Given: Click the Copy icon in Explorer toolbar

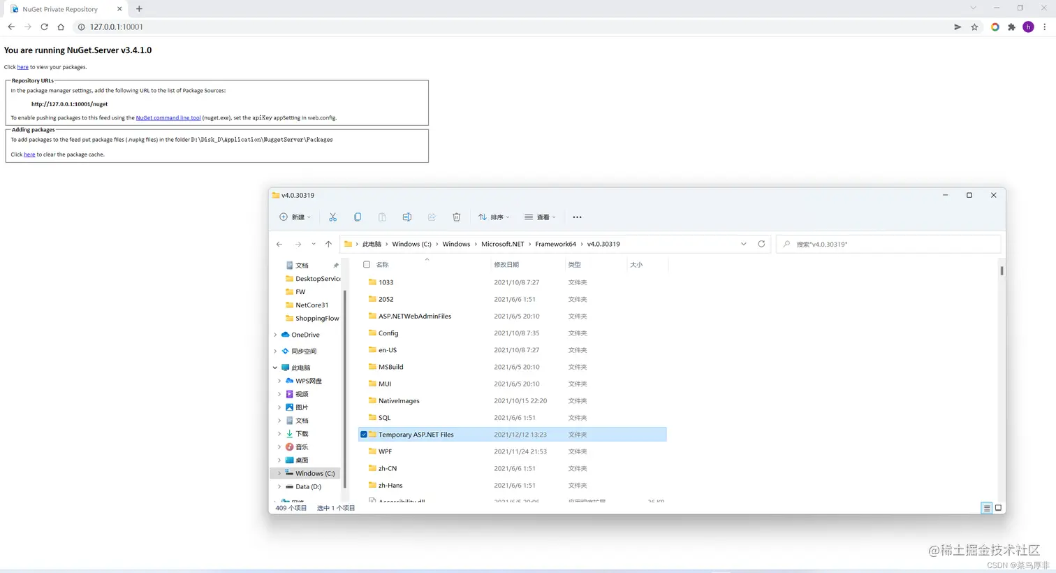Looking at the screenshot, I should click(358, 217).
